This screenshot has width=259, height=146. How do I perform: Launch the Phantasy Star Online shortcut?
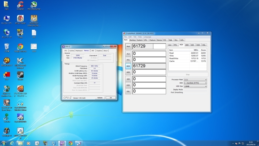34,21
